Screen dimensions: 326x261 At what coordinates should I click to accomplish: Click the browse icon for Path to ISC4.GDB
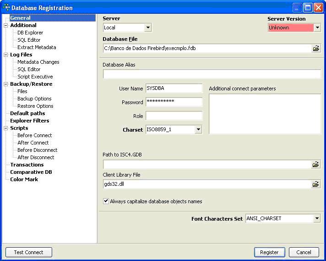316,164
